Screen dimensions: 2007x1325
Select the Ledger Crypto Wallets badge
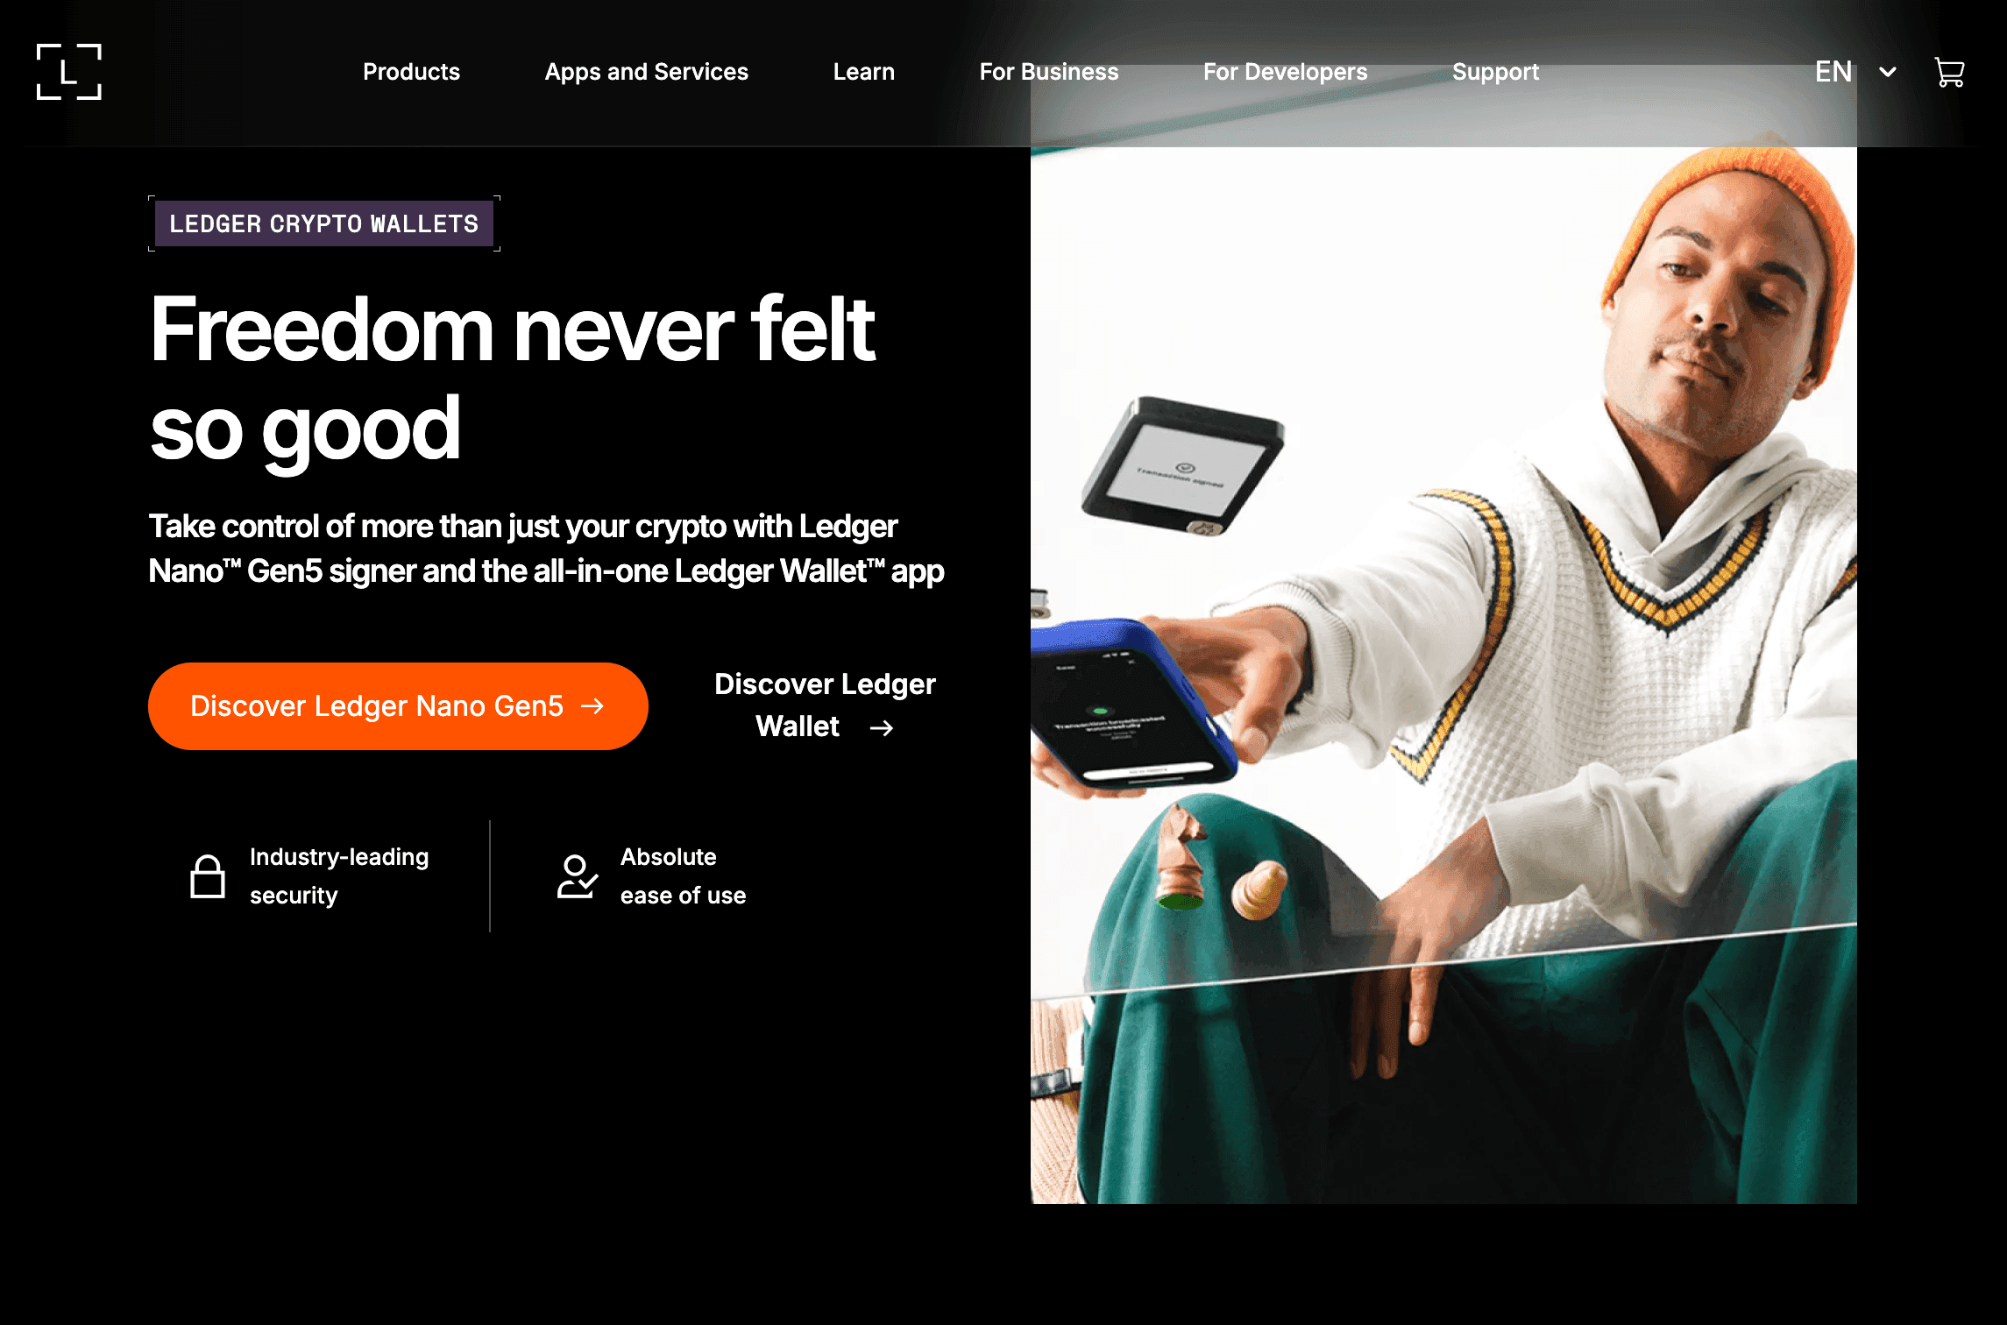click(x=324, y=223)
